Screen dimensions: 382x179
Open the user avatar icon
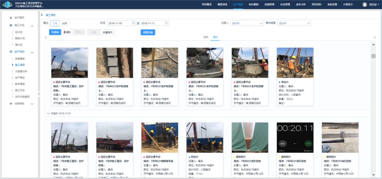tap(365, 4)
